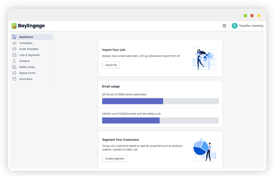
Task: Click the Campaigns megaphone icon
Action: (x=14, y=43)
